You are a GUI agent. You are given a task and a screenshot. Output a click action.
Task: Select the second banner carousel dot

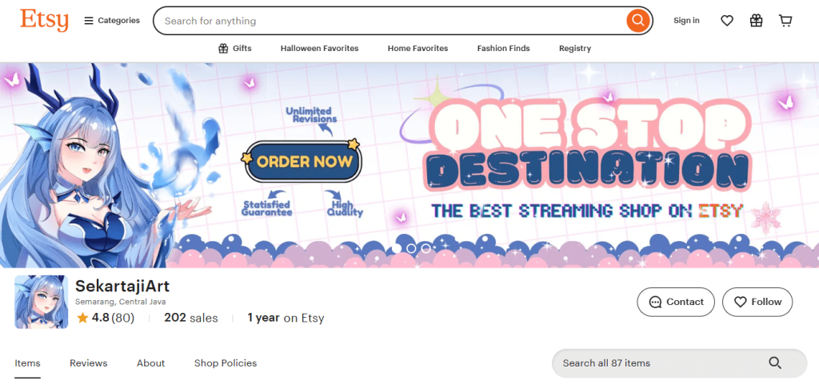[x=411, y=248]
